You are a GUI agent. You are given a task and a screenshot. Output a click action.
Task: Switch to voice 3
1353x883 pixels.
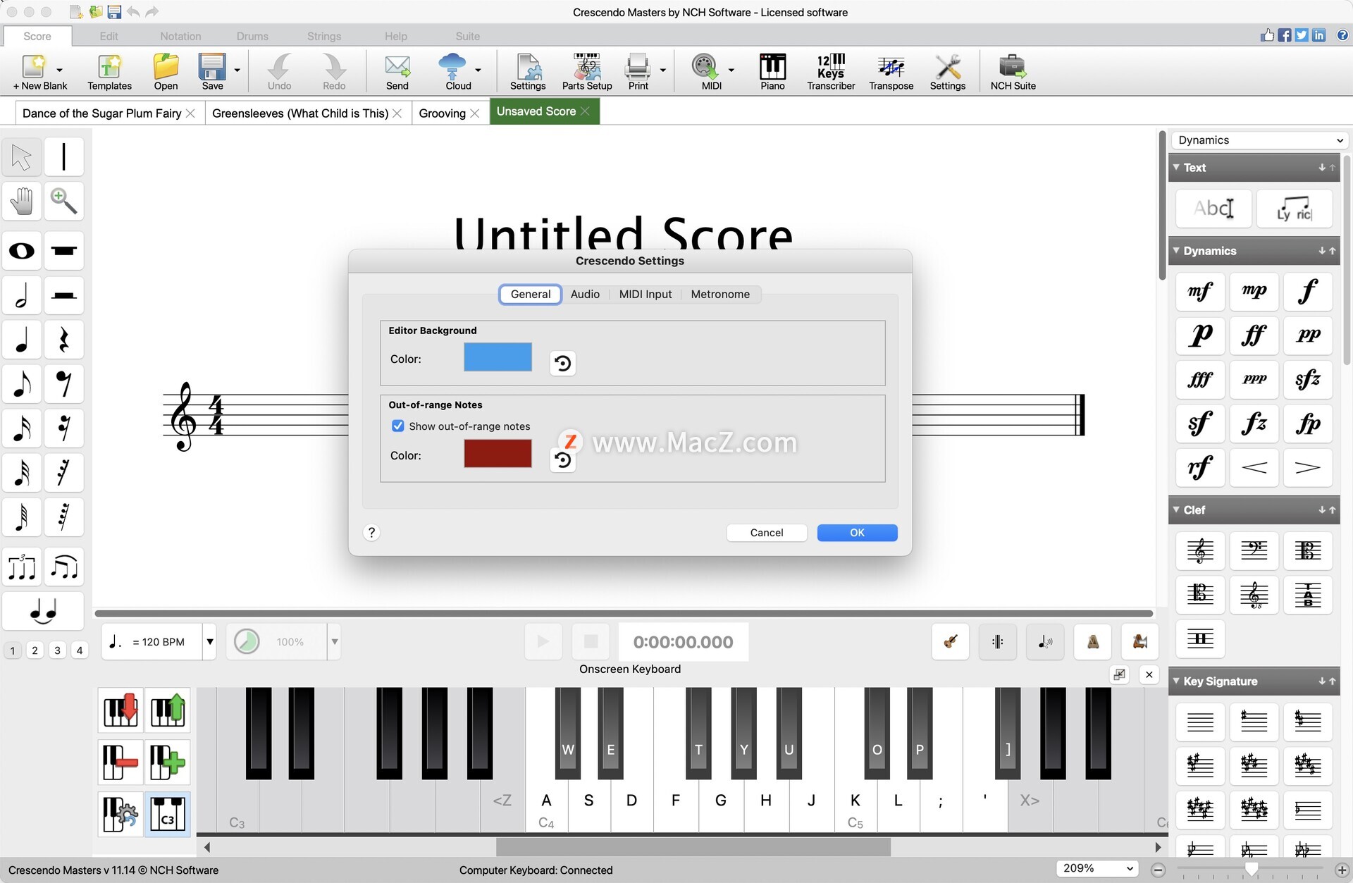click(57, 650)
